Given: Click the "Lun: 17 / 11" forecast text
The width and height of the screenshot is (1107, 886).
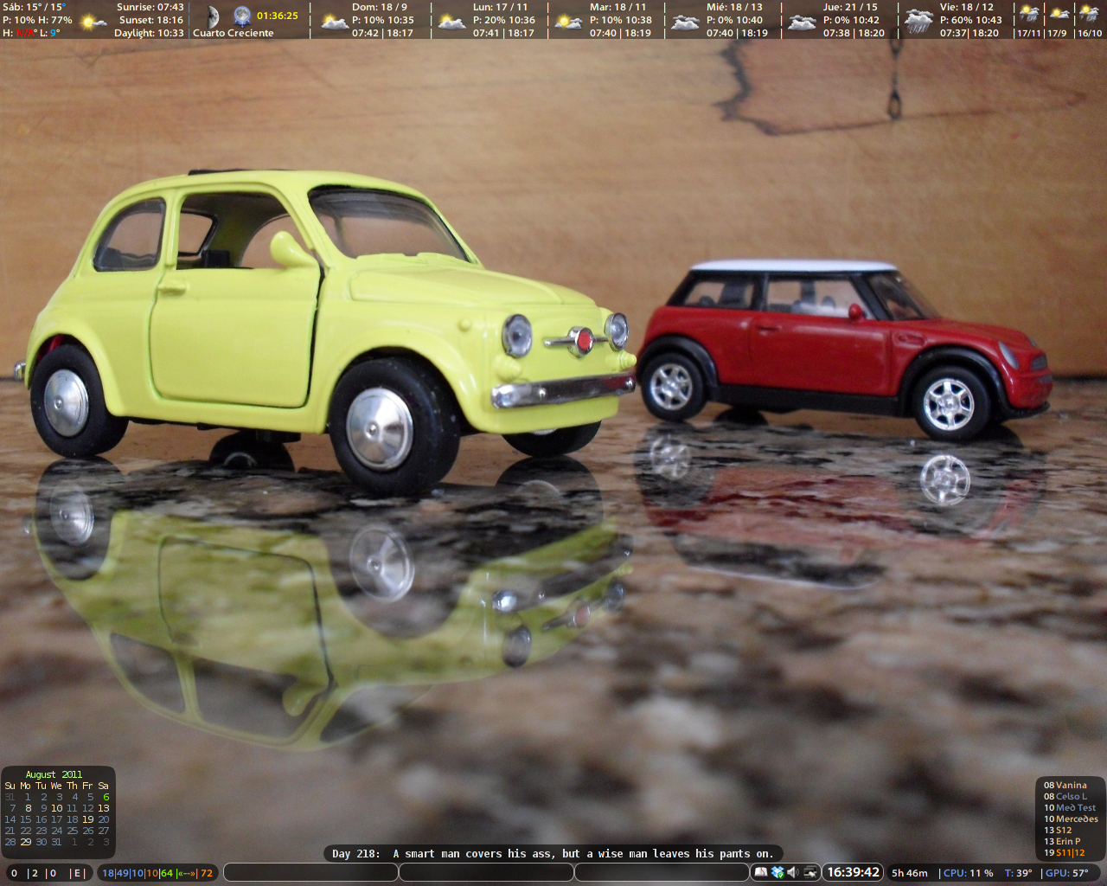Looking at the screenshot, I should [500, 7].
